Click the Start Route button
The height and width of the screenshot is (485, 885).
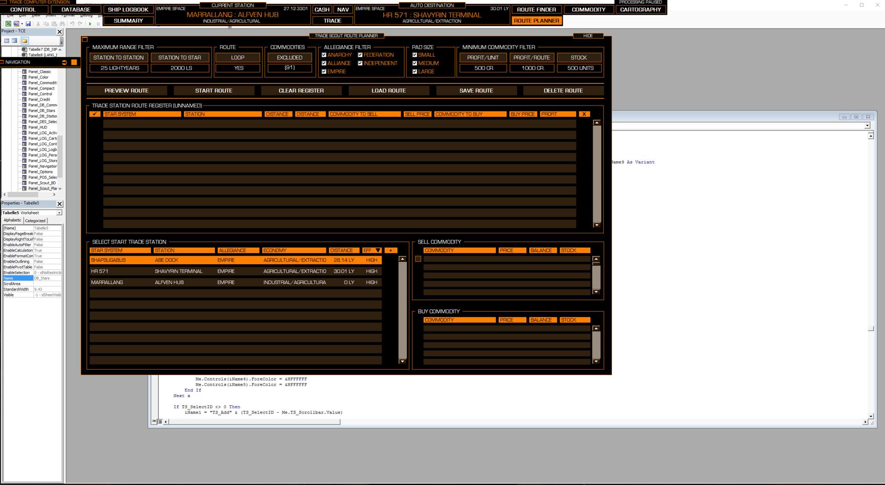[x=214, y=90]
